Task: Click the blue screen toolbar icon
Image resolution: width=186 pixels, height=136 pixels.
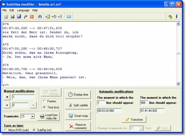Action: click(69, 16)
